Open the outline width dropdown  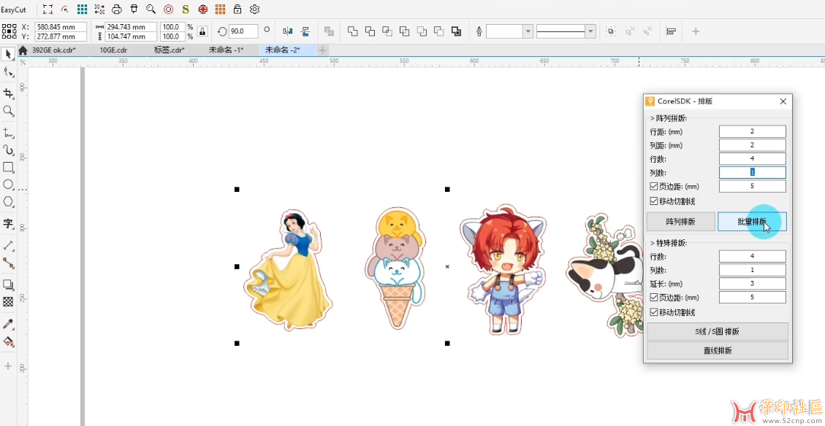(528, 31)
